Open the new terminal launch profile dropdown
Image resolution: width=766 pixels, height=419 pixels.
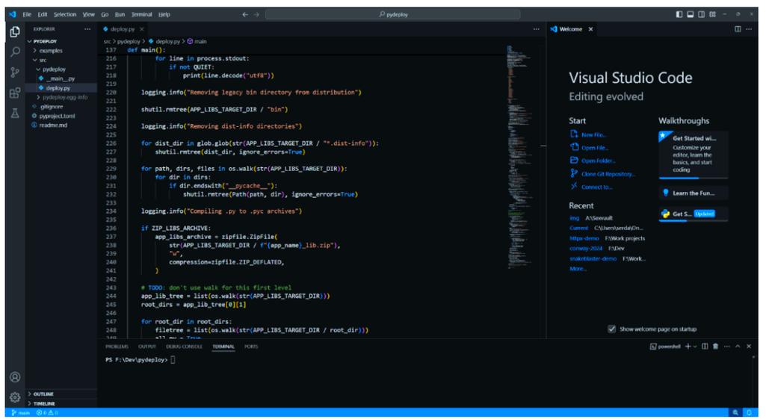click(695, 347)
